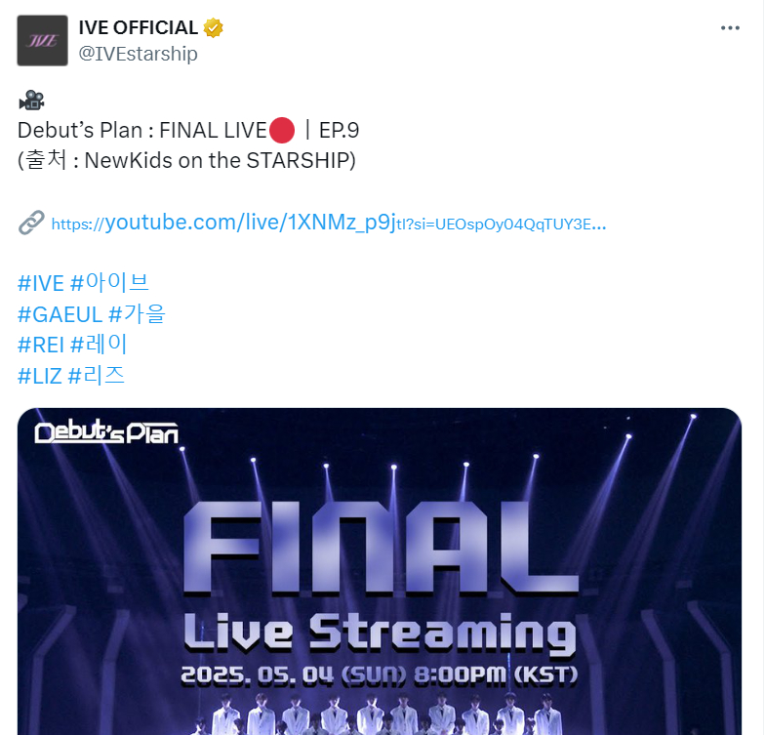Click the gold verified badge icon

click(x=213, y=27)
